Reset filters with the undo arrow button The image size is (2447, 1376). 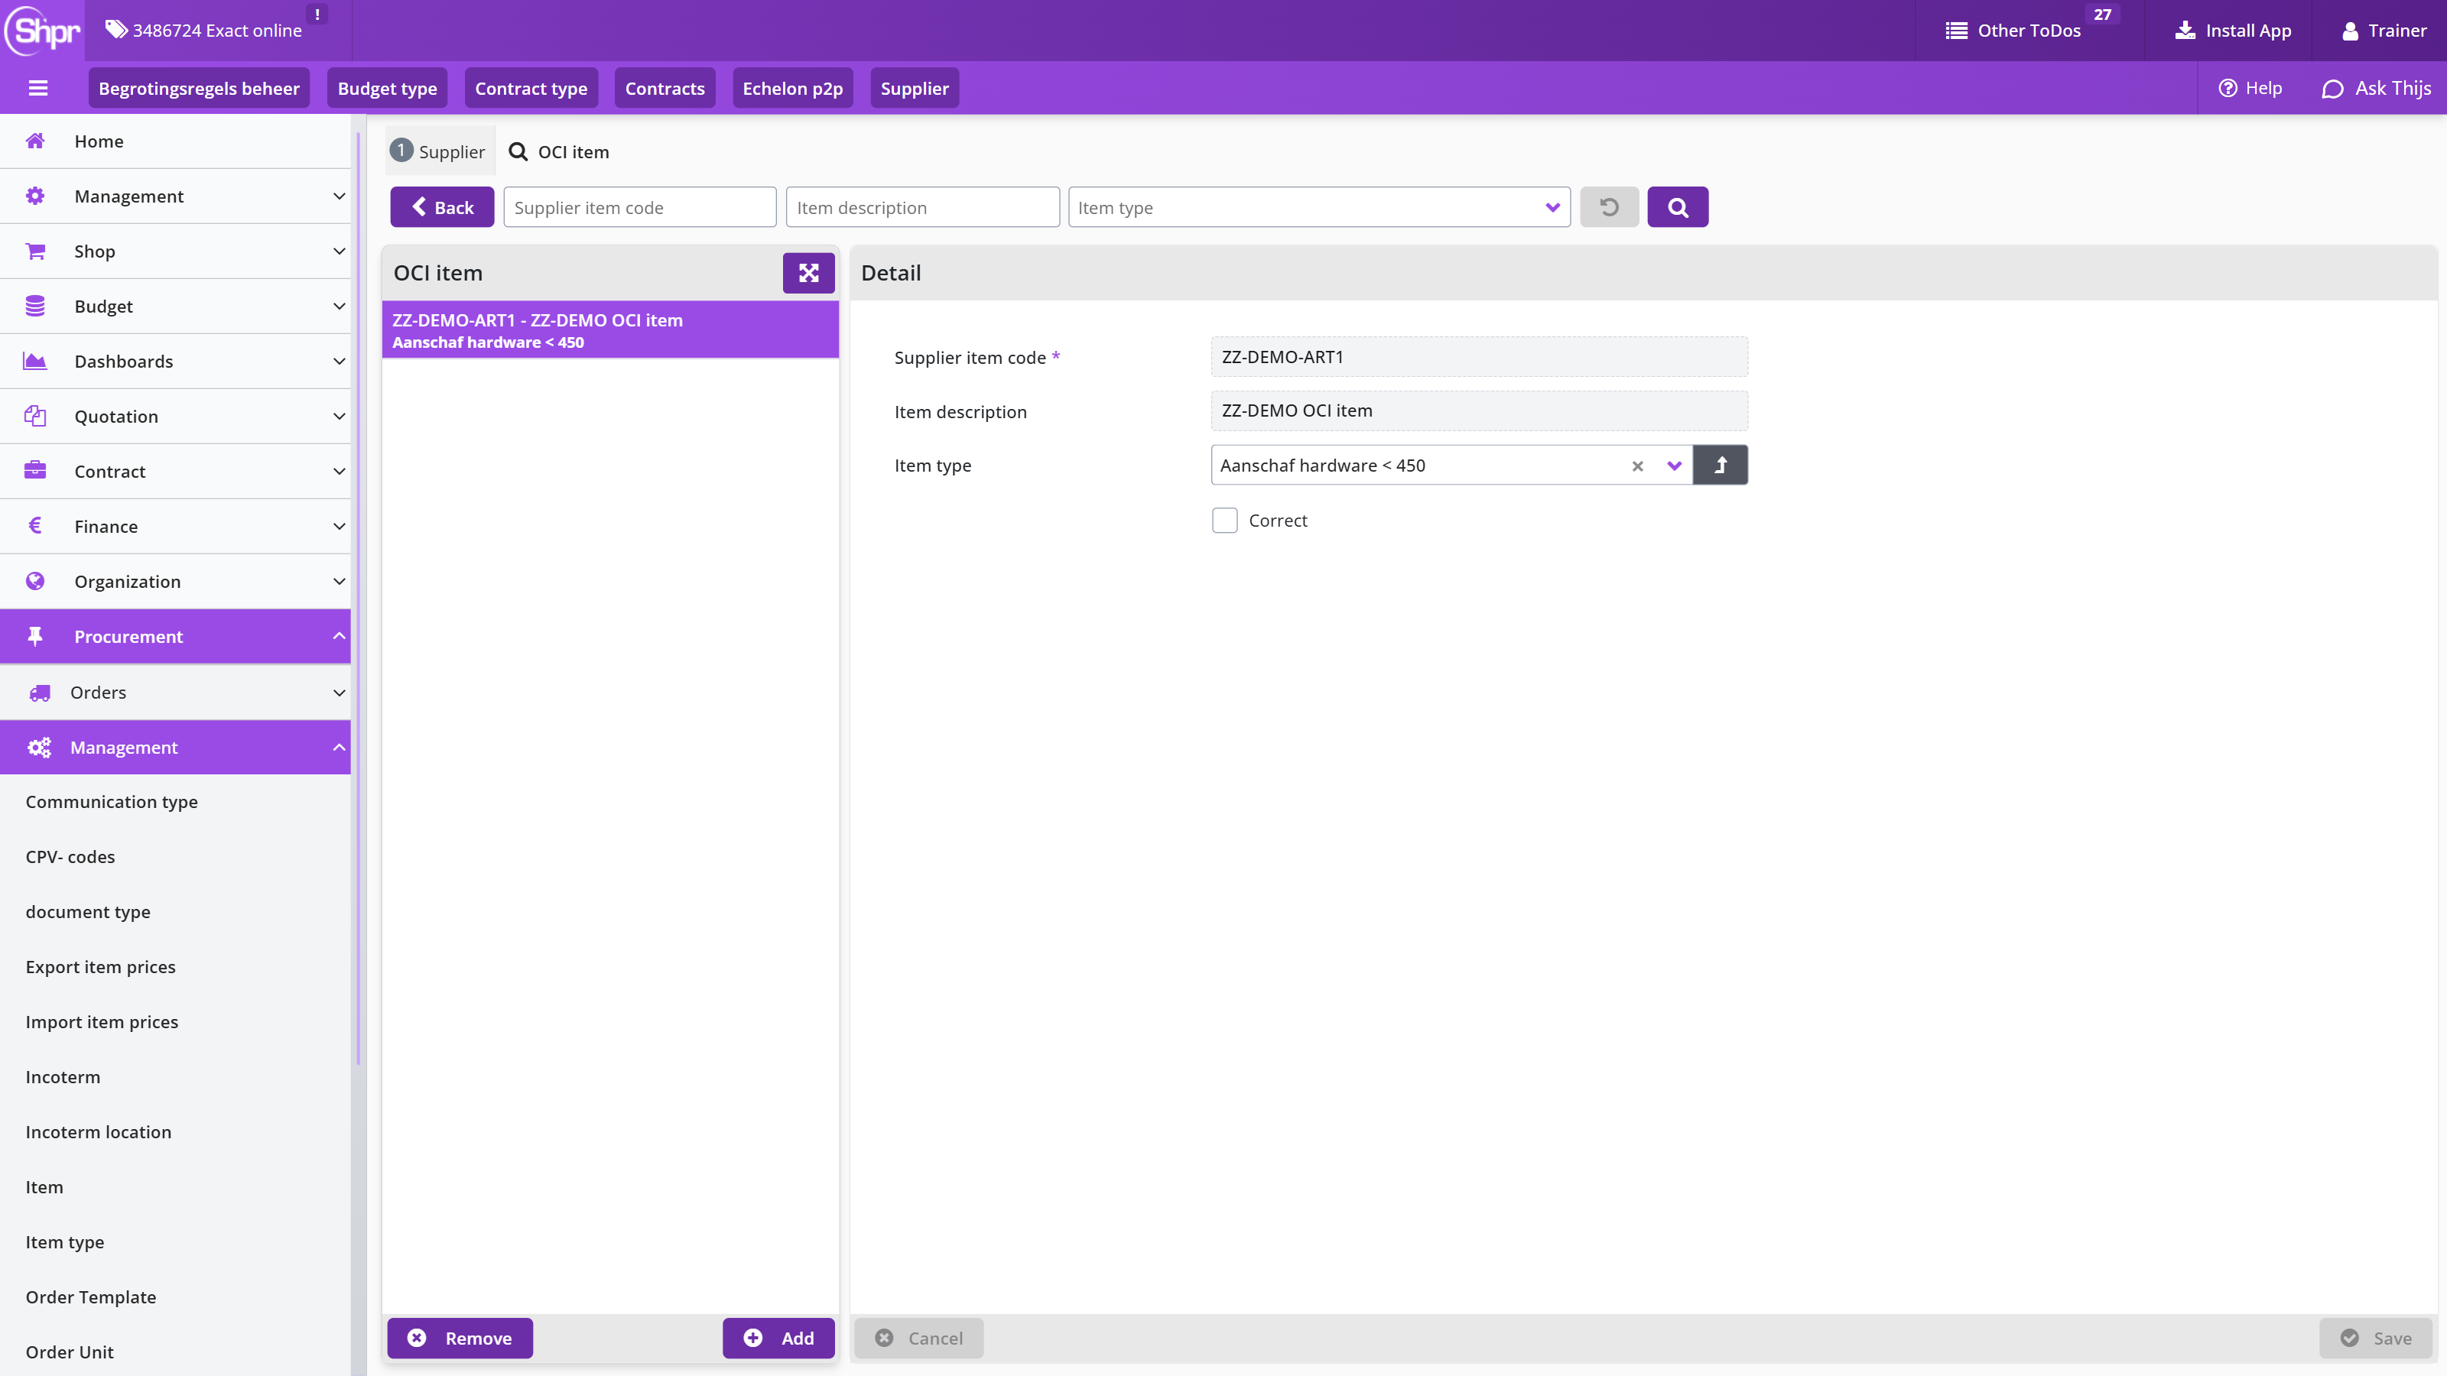click(1609, 207)
